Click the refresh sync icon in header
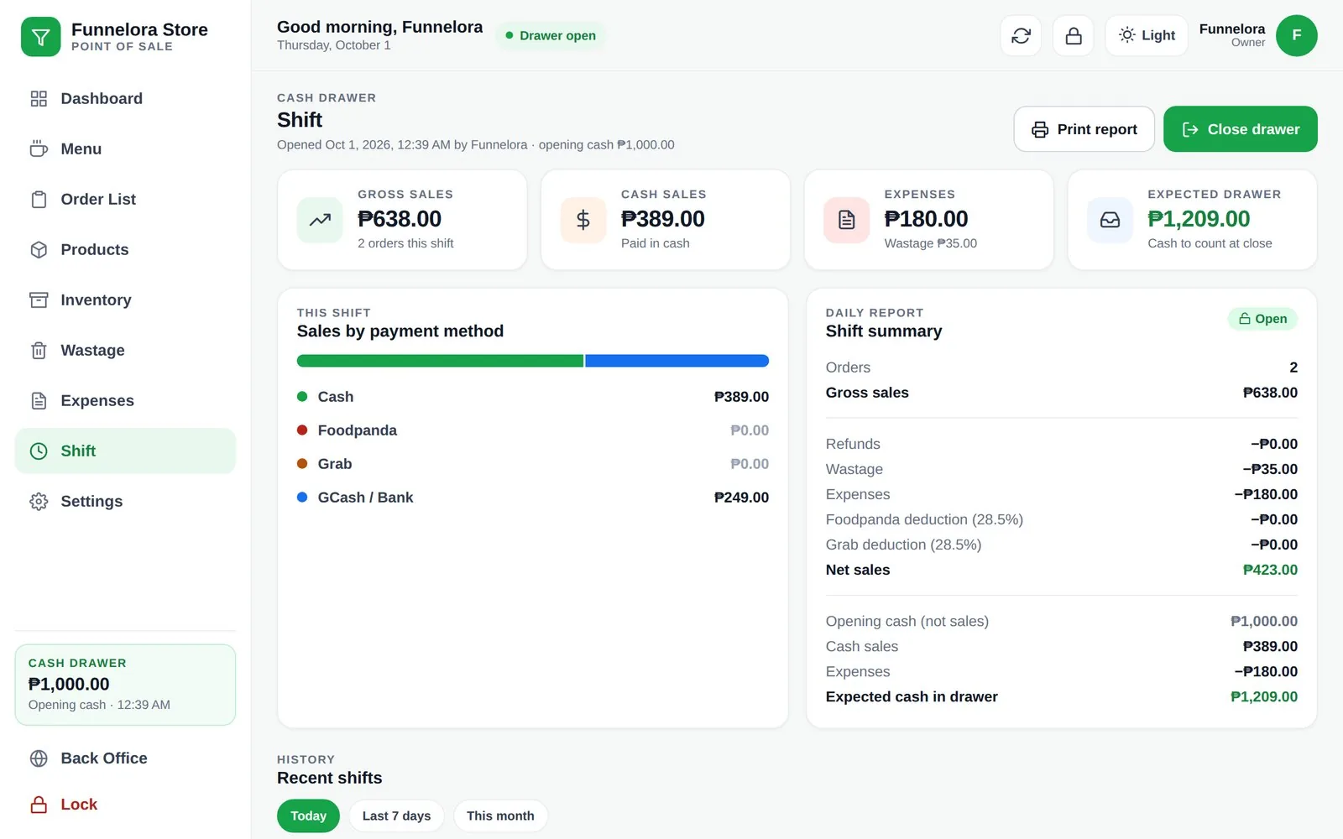This screenshot has height=839, width=1343. (x=1021, y=36)
